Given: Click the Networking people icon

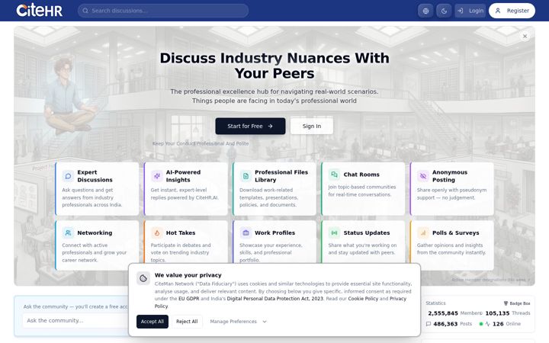Looking at the screenshot, I should click(x=68, y=232).
